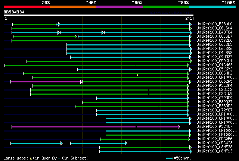This screenshot has width=239, height=161.
Task: Click the UniRef100_Q59KL1 label
Action: pyautogui.click(x=214, y=61)
